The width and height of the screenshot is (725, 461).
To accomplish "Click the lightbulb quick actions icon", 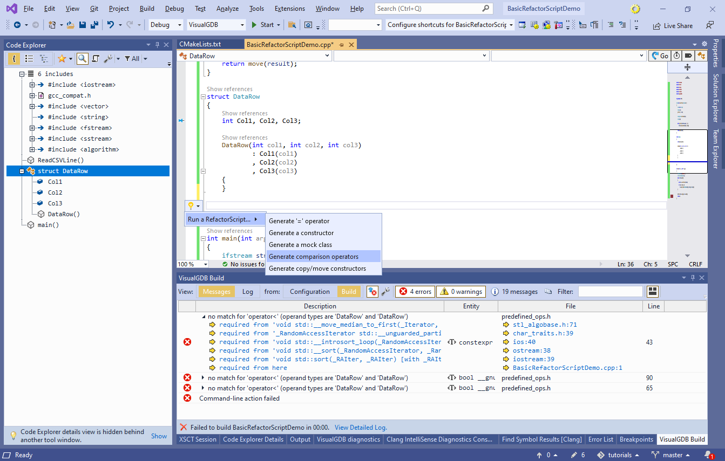I will click(x=191, y=205).
